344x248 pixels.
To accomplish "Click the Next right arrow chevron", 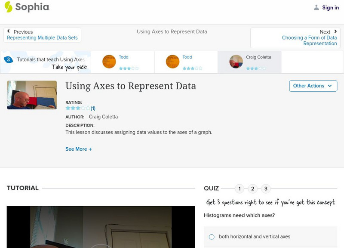I will (x=335, y=31).
